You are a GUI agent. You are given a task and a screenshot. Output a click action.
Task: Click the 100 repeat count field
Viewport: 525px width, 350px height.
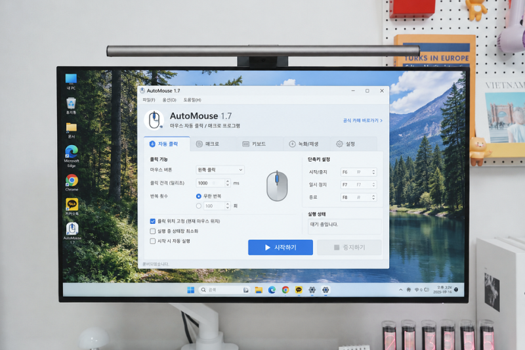215,206
